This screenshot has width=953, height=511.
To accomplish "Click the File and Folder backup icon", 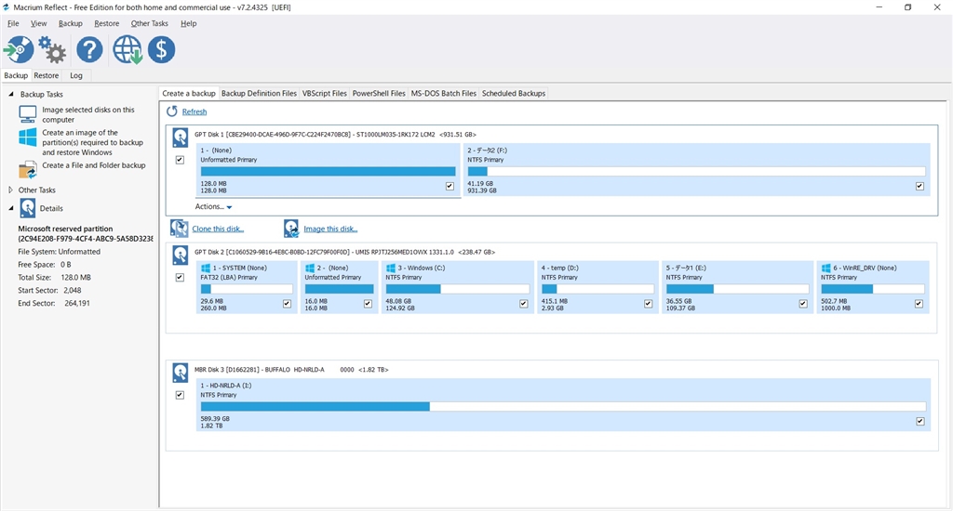I will pos(27,171).
